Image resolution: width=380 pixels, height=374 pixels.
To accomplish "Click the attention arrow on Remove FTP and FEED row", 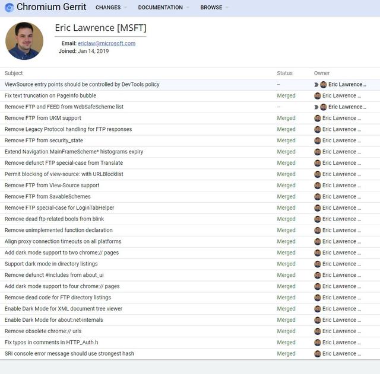I will tap(316, 107).
